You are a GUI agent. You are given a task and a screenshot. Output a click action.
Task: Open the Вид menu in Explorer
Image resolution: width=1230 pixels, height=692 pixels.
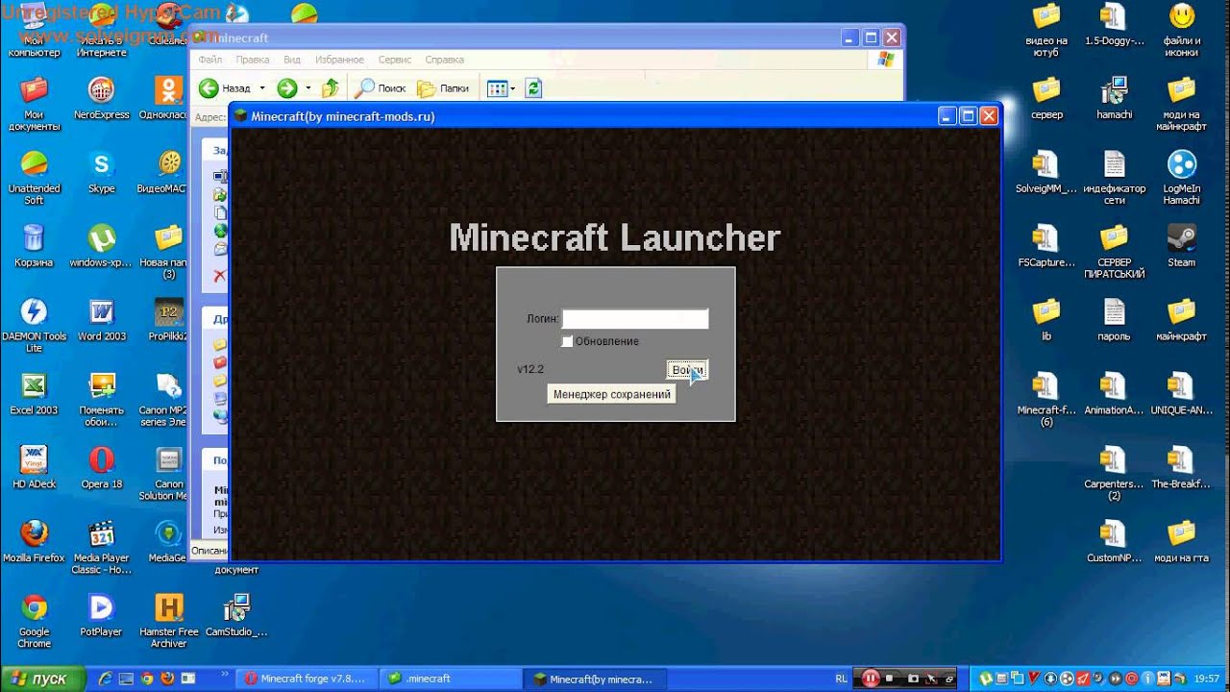(x=292, y=60)
